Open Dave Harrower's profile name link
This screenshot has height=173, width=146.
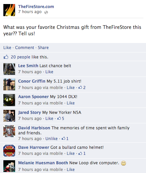click(x=34, y=147)
